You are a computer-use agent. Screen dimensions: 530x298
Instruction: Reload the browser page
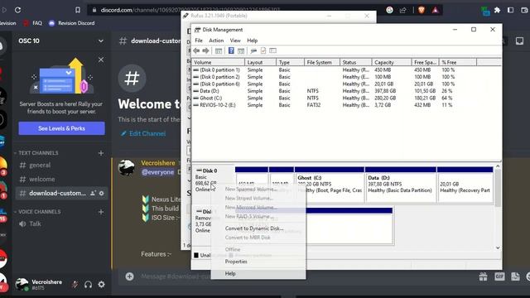point(18,10)
